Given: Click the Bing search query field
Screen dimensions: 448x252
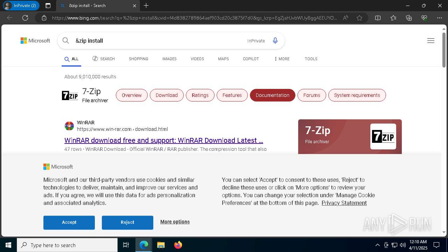Looking at the screenshot, I should pyautogui.click(x=157, y=41).
